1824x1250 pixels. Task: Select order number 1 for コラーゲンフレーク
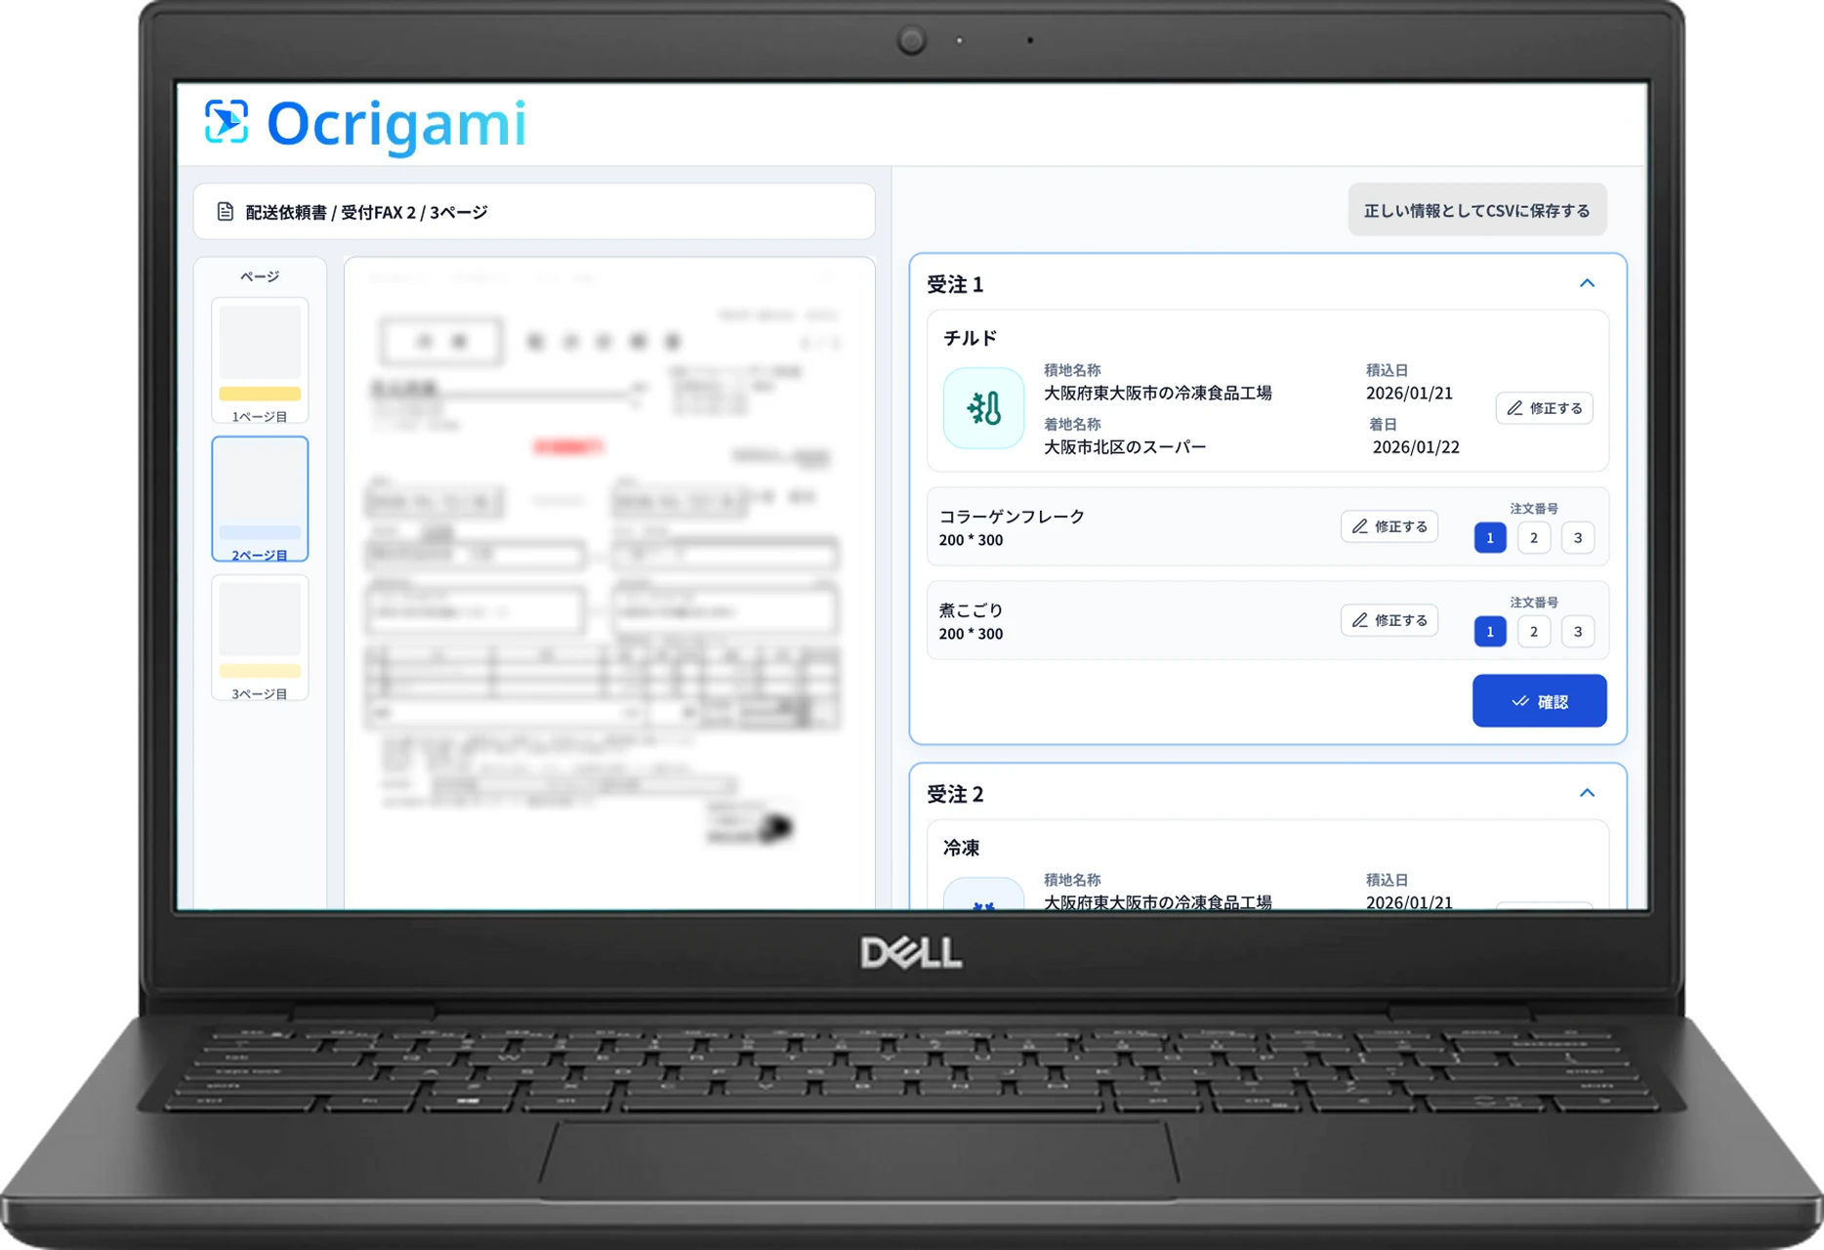1489,538
